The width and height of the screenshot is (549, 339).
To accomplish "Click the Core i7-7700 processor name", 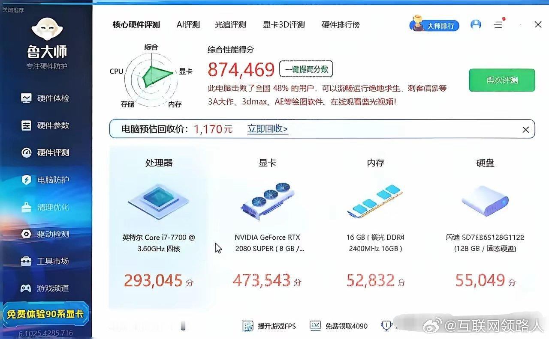I will tap(159, 243).
